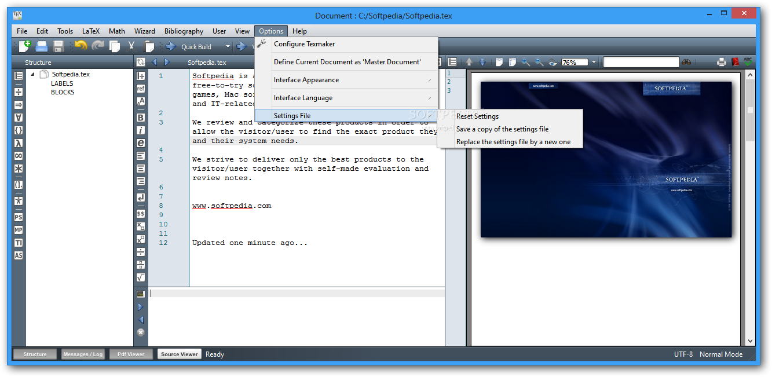The width and height of the screenshot is (772, 377).
Task: Click the refresh structure icon
Action: click(x=141, y=62)
